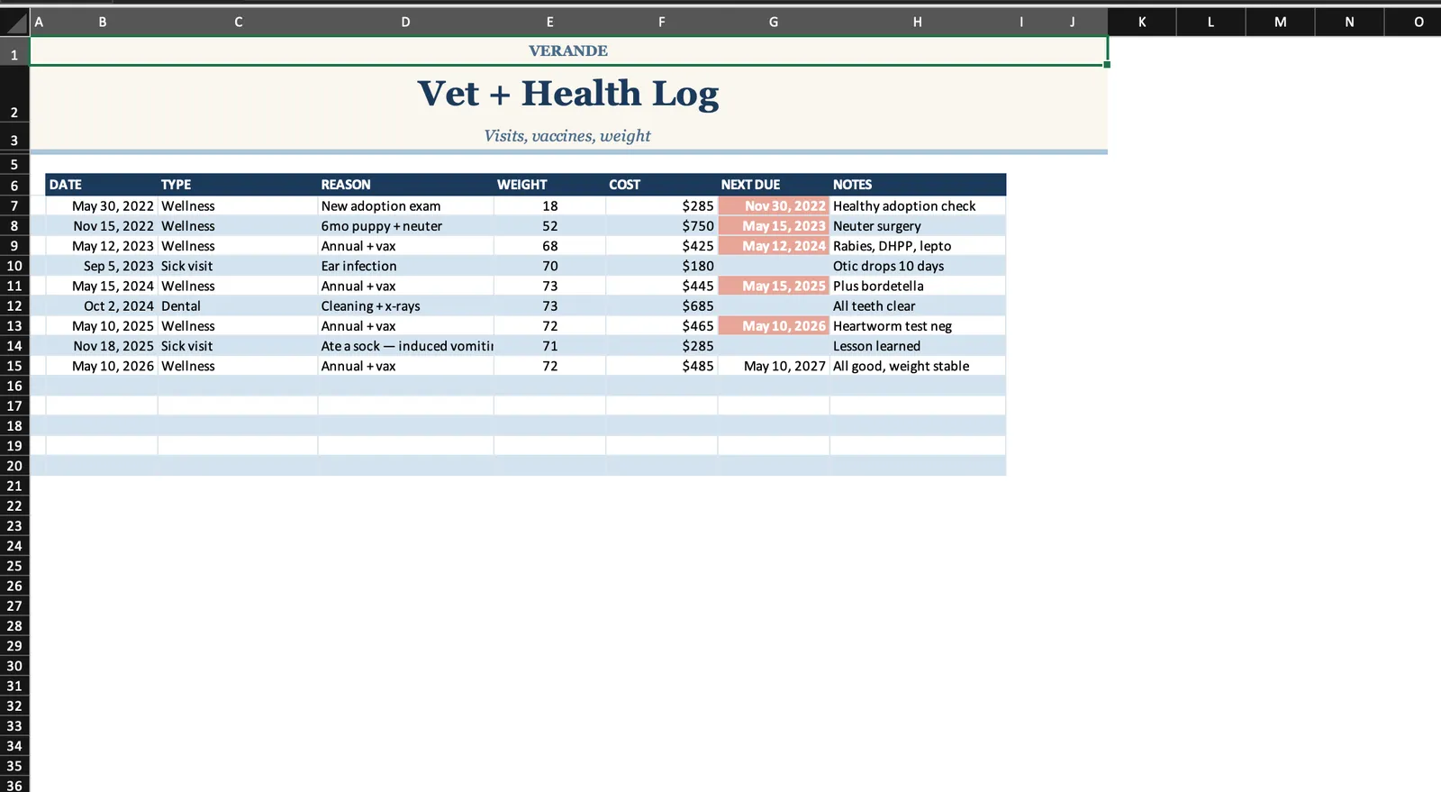Click the NOTES column header cell
This screenshot has width=1441, height=792.
coord(918,185)
